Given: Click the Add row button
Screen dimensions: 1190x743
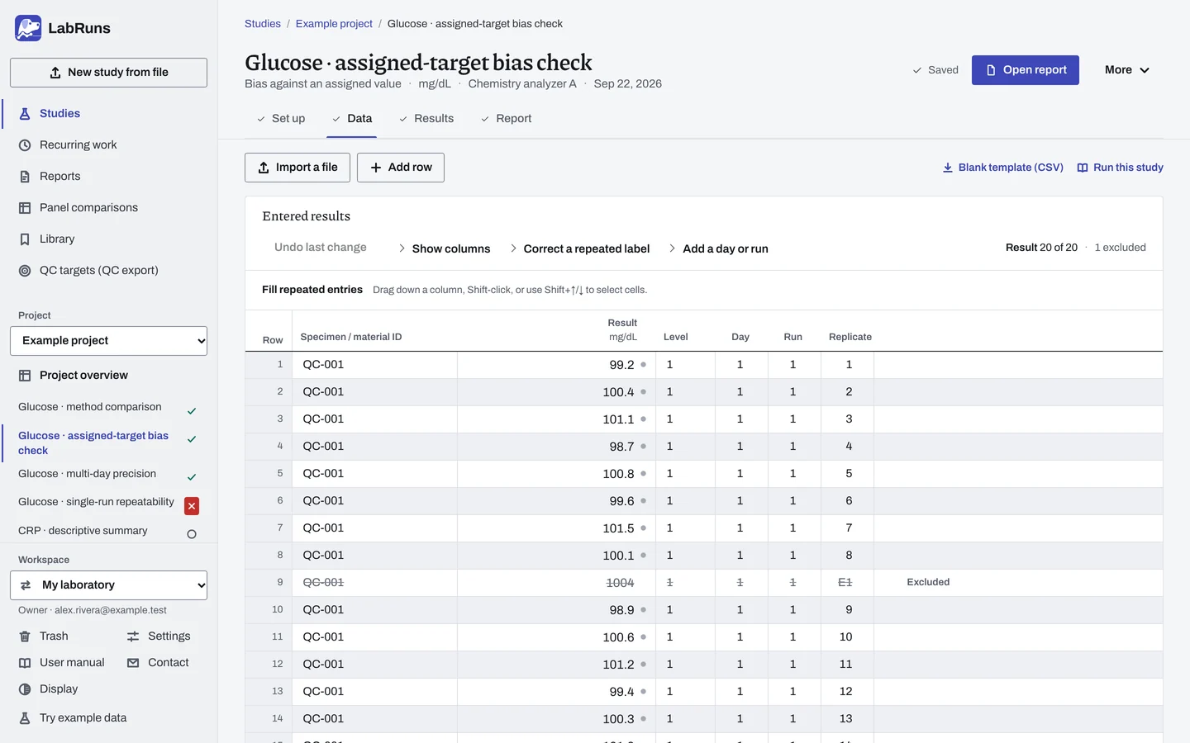Looking at the screenshot, I should coord(401,168).
